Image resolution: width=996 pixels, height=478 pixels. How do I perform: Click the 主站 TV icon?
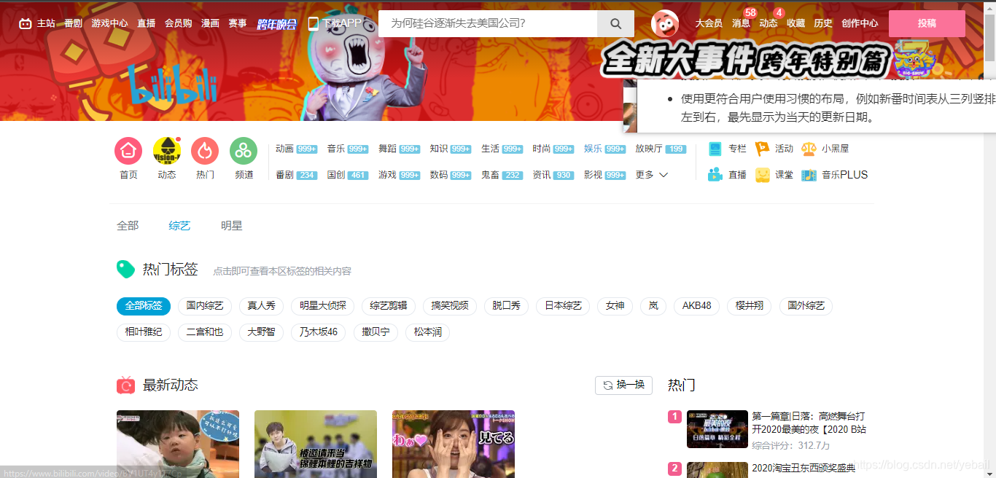tap(26, 23)
